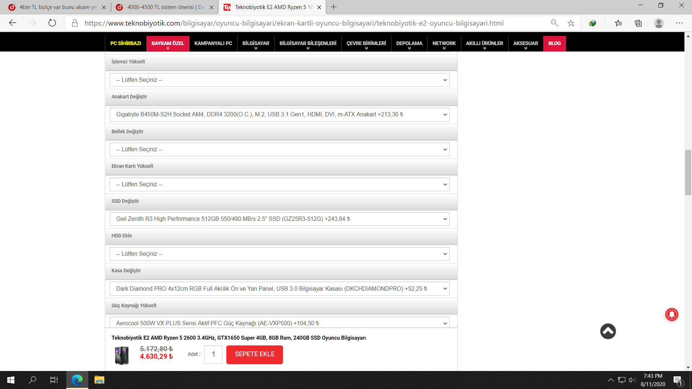Screen dimensions: 692x389
Task: Switch to the '4bin TL bütçe' tab
Action: [x=57, y=7]
